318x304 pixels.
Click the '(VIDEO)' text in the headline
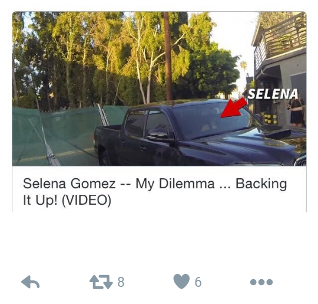87,200
